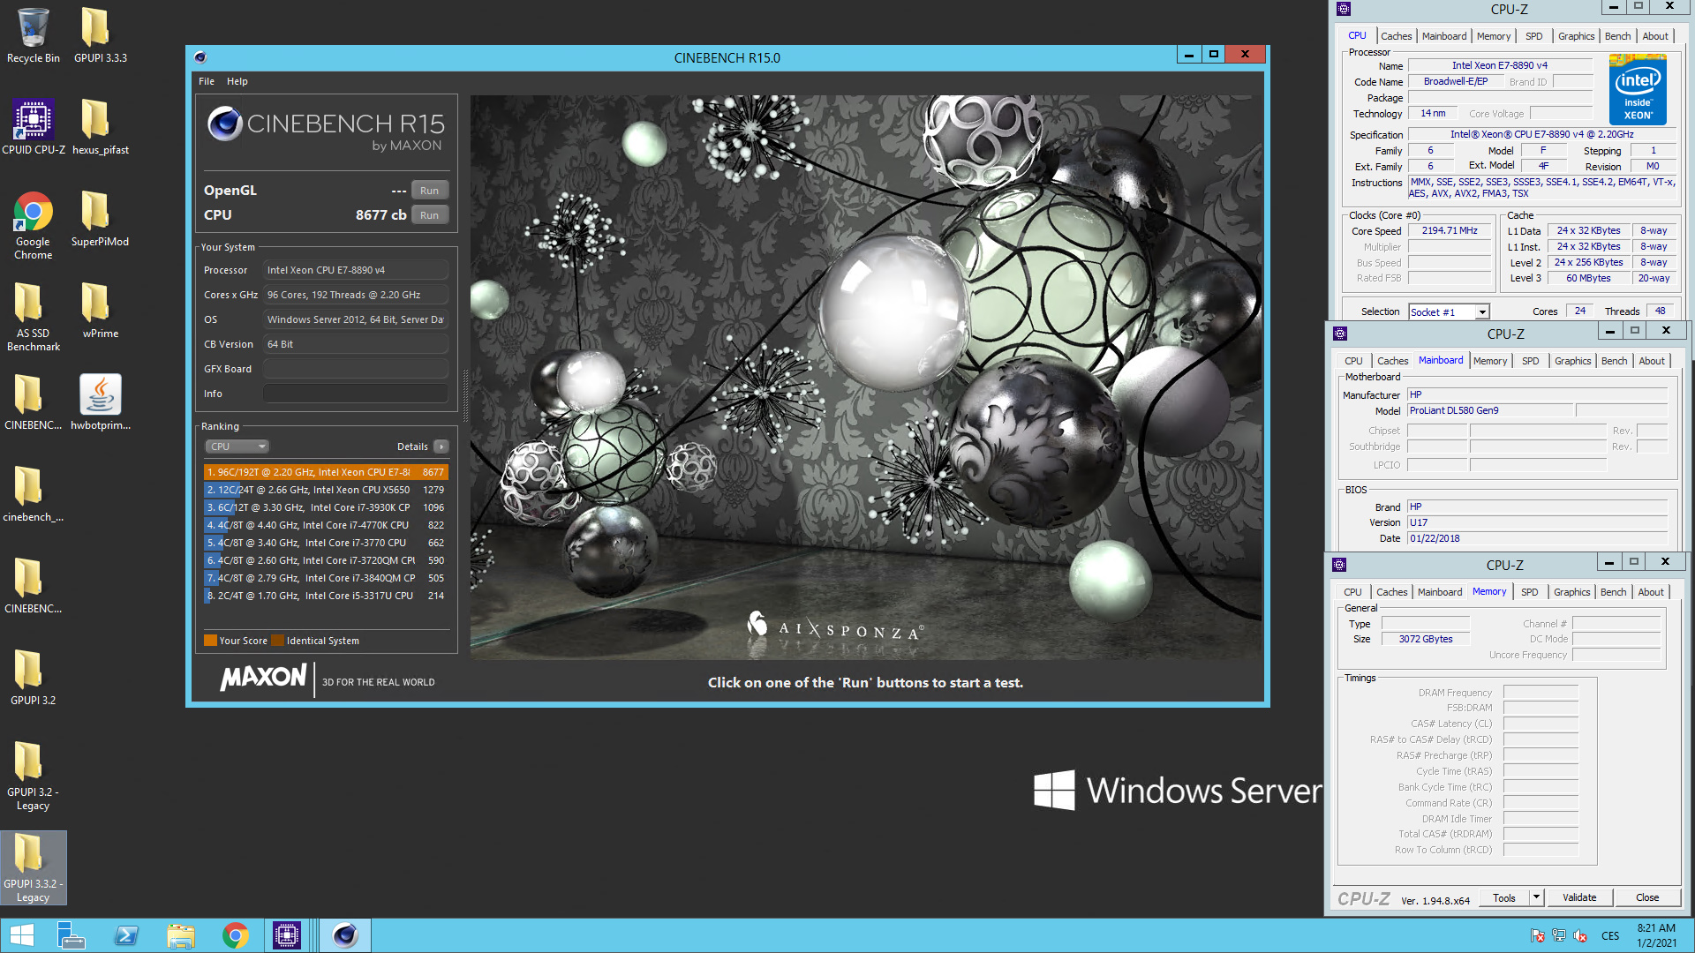Screen dimensions: 1695x953
Task: Open the GPUPI 3.2 folder icon
Action: 34,678
